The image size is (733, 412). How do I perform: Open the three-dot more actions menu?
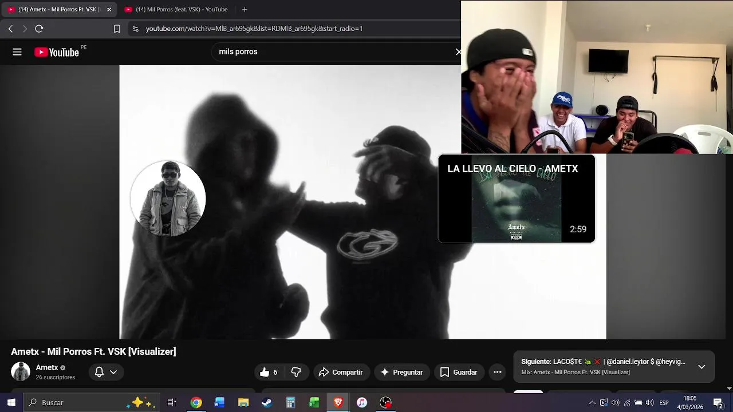pyautogui.click(x=498, y=372)
